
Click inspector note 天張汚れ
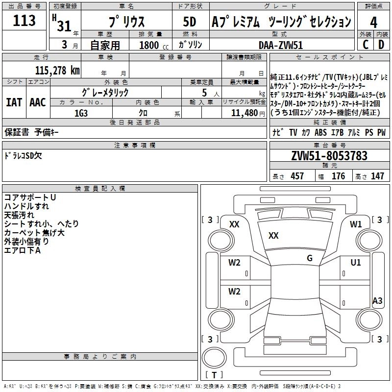coord(19,215)
